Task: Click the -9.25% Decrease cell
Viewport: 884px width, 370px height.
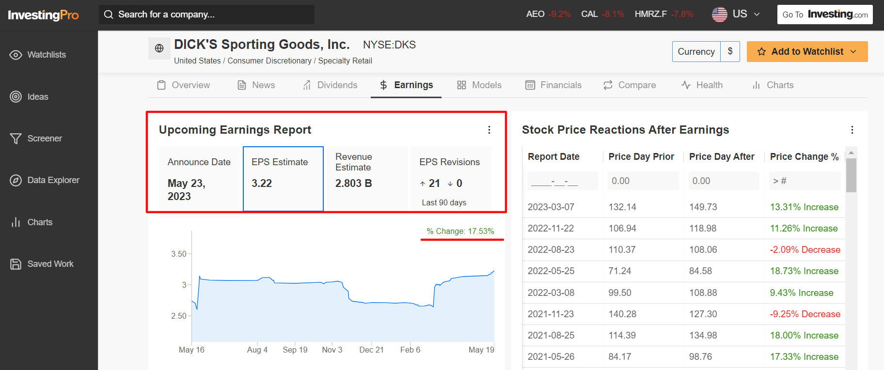Action: coord(805,314)
